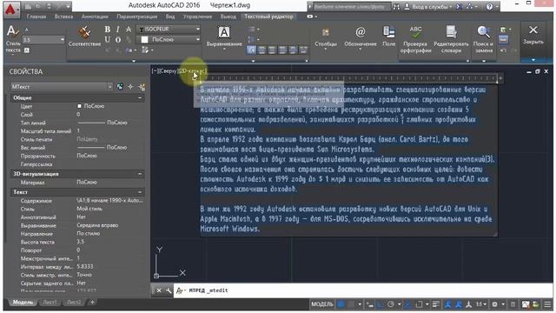Toggle underline text formatting
556x313 pixels.
click(x=108, y=40)
